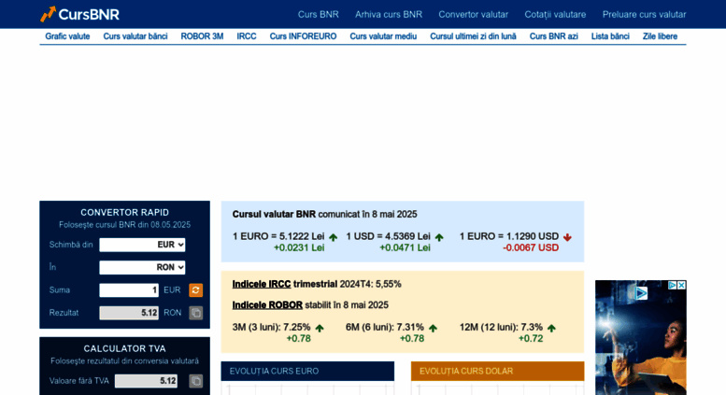The width and height of the screenshot is (726, 395).
Task: Click the 'CALCULATOR TVA' heading
Action: tap(124, 348)
